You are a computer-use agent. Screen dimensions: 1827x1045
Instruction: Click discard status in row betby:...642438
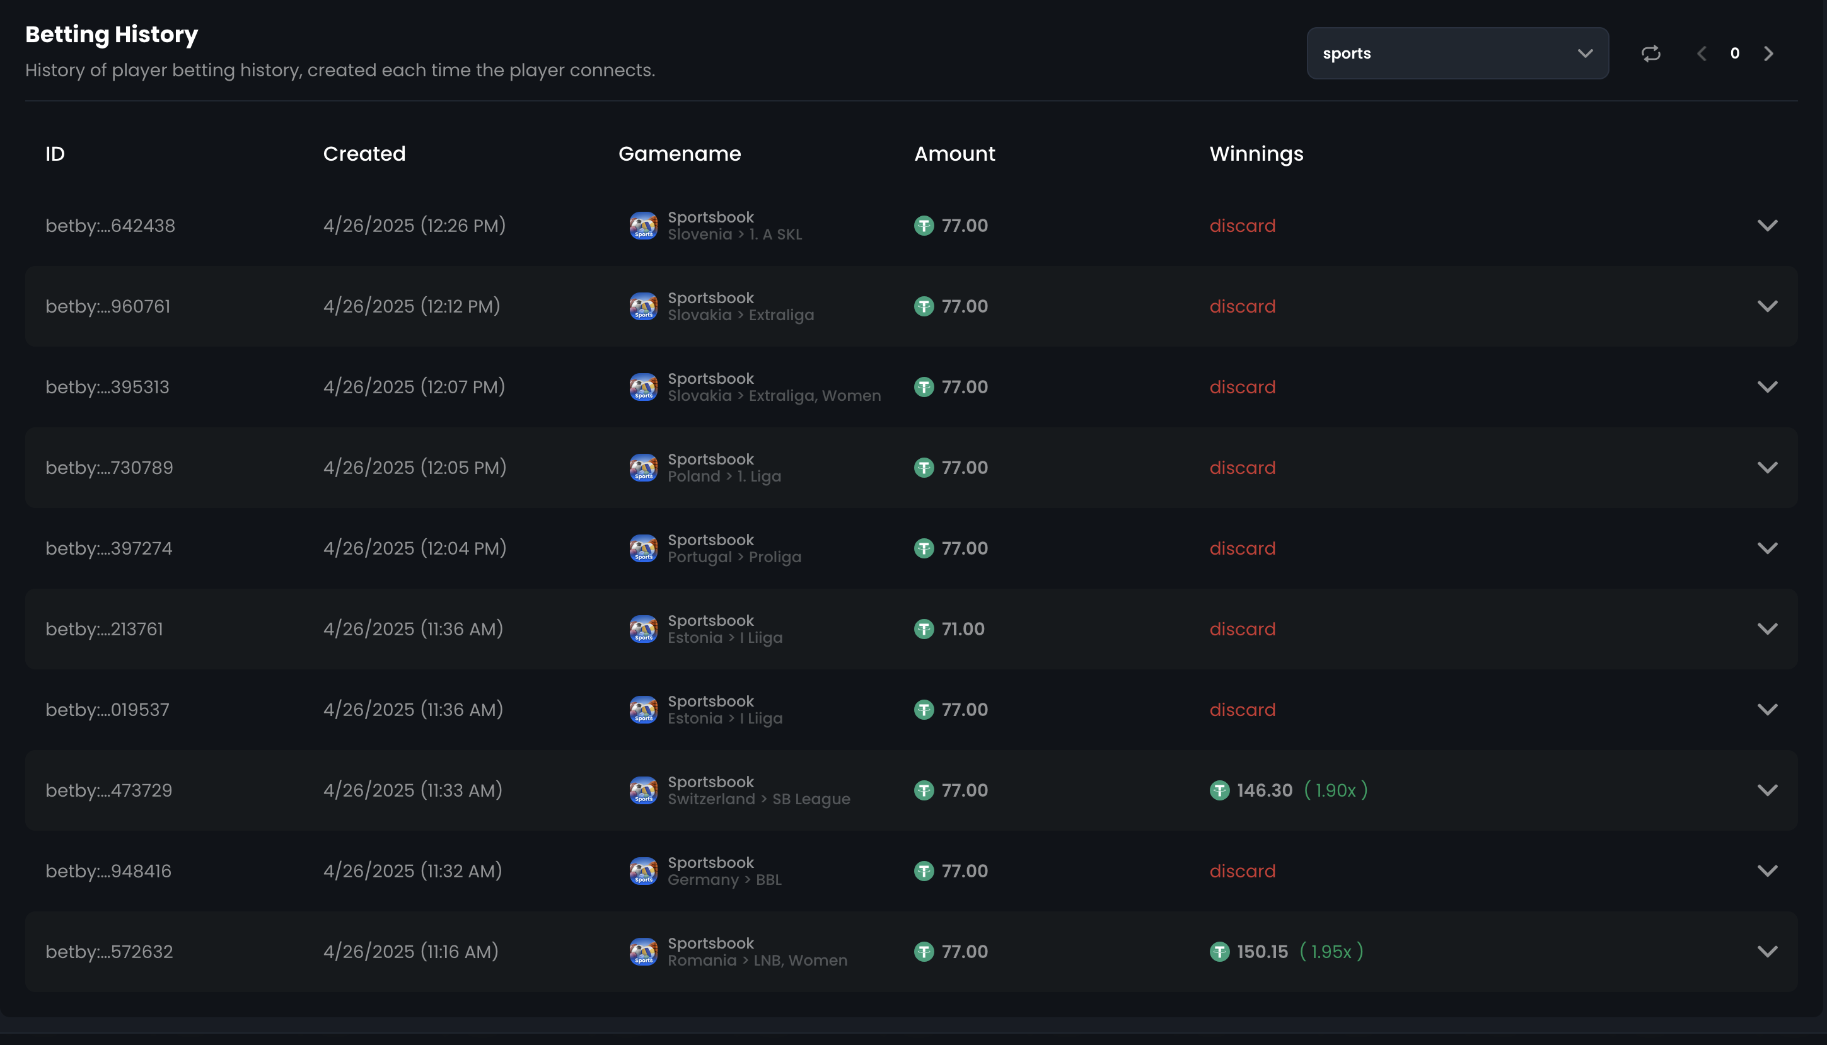tap(1243, 226)
